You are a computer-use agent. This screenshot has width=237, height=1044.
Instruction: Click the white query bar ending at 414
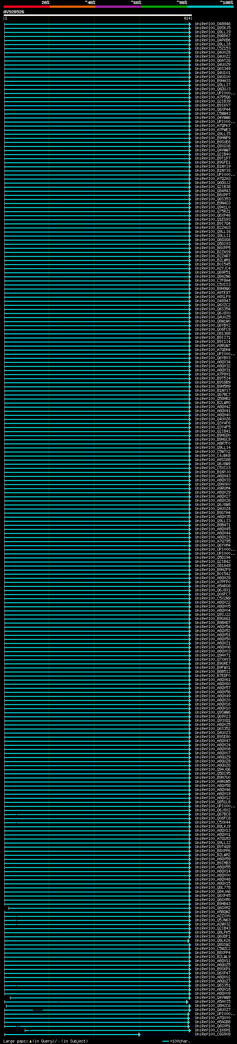coord(98,15)
